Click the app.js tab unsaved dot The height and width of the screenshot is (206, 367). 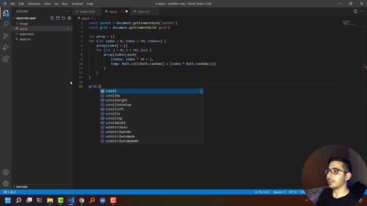[127, 11]
